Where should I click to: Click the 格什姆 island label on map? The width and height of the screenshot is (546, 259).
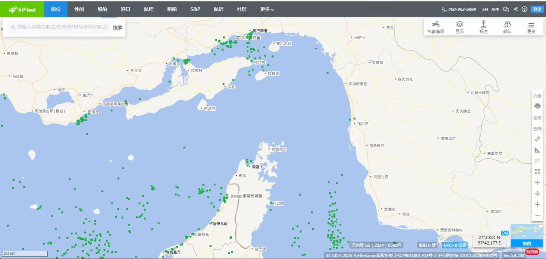pos(260,62)
